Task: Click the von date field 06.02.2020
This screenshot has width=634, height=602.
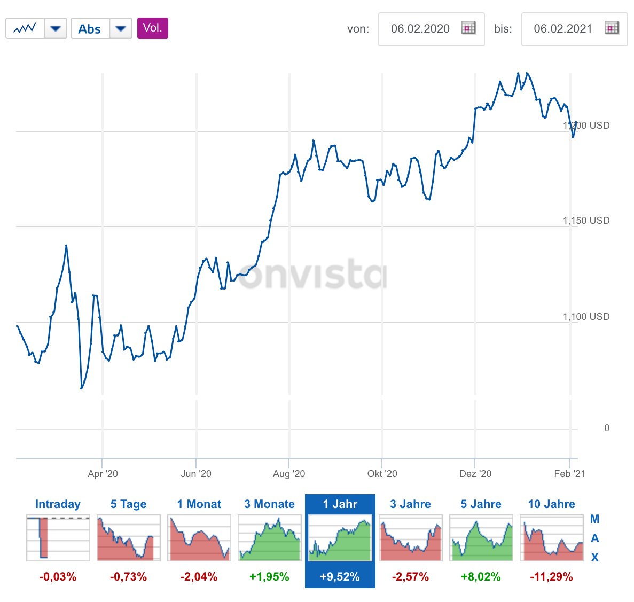Action: click(420, 29)
